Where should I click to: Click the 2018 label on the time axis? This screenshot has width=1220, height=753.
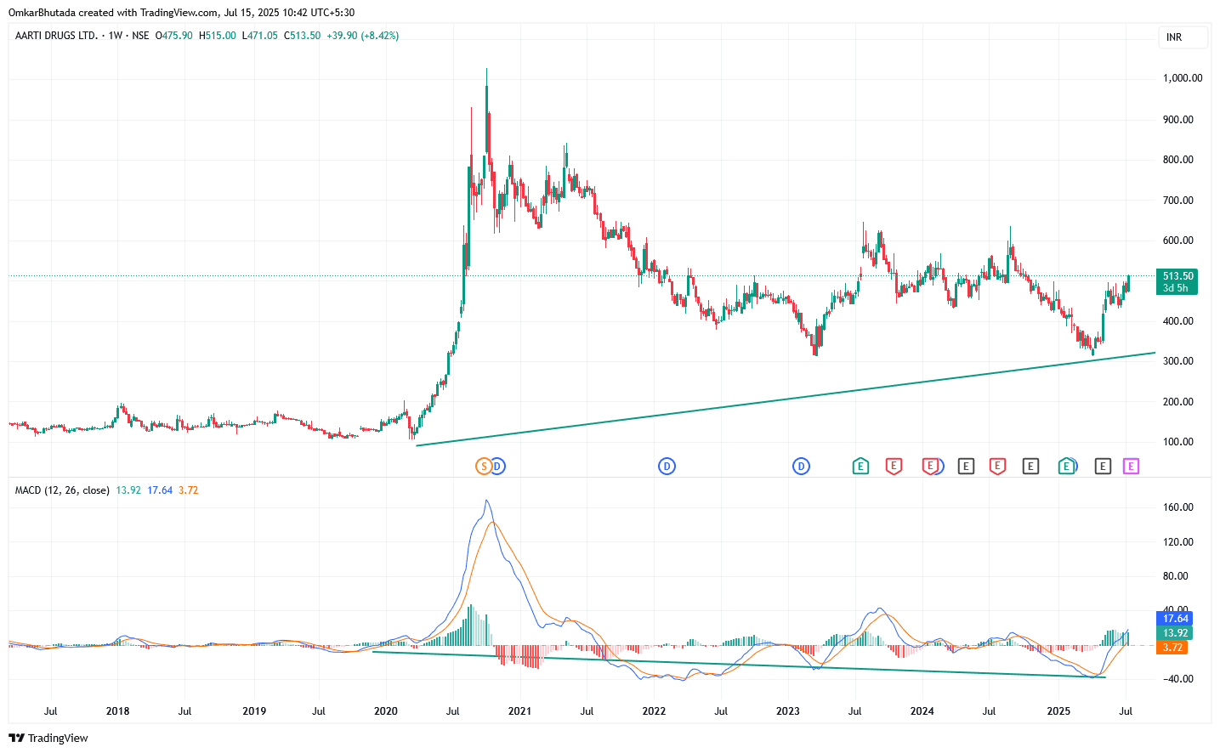click(117, 711)
